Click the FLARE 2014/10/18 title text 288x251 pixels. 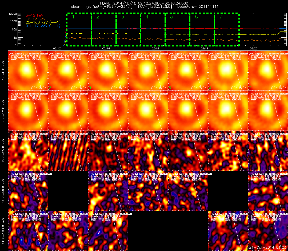[x=144, y=3]
